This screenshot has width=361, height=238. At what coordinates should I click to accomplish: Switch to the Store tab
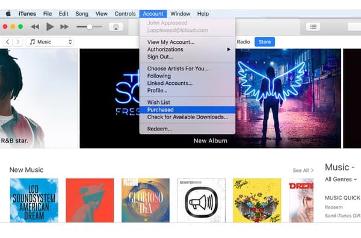265,42
